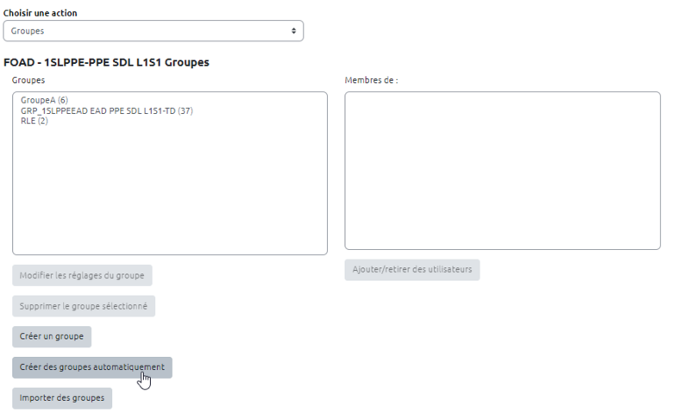Click the 'Créer un groupe' button
The image size is (690, 413).
pos(52,336)
